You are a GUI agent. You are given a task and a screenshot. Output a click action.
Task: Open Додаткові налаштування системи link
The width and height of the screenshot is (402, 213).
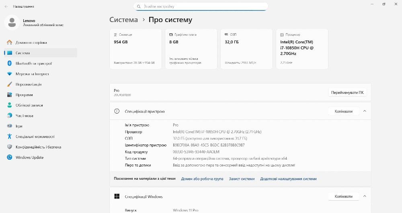coord(288,179)
